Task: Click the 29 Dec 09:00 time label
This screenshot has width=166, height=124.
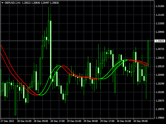Action: click(x=91, y=121)
